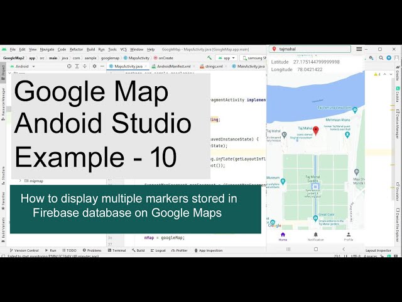Open the Problems tool window
The height and width of the screenshot is (302, 402).
click(92, 250)
